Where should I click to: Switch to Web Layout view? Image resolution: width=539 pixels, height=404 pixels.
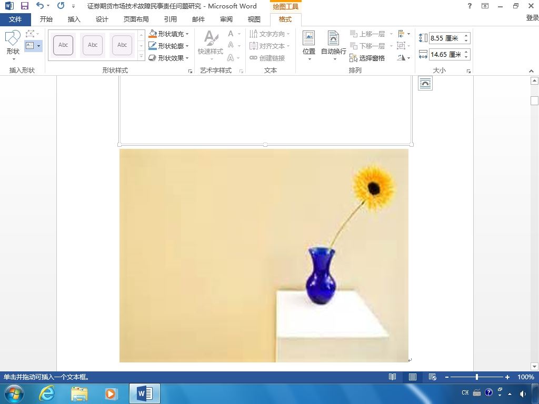click(x=433, y=377)
